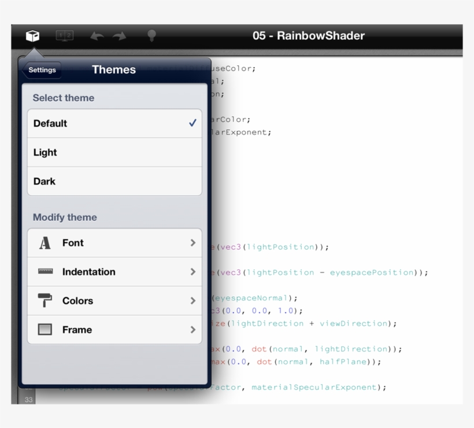Open Frame settings with its chevron arrow
Viewport: 474px width, 428px height.
193,330
